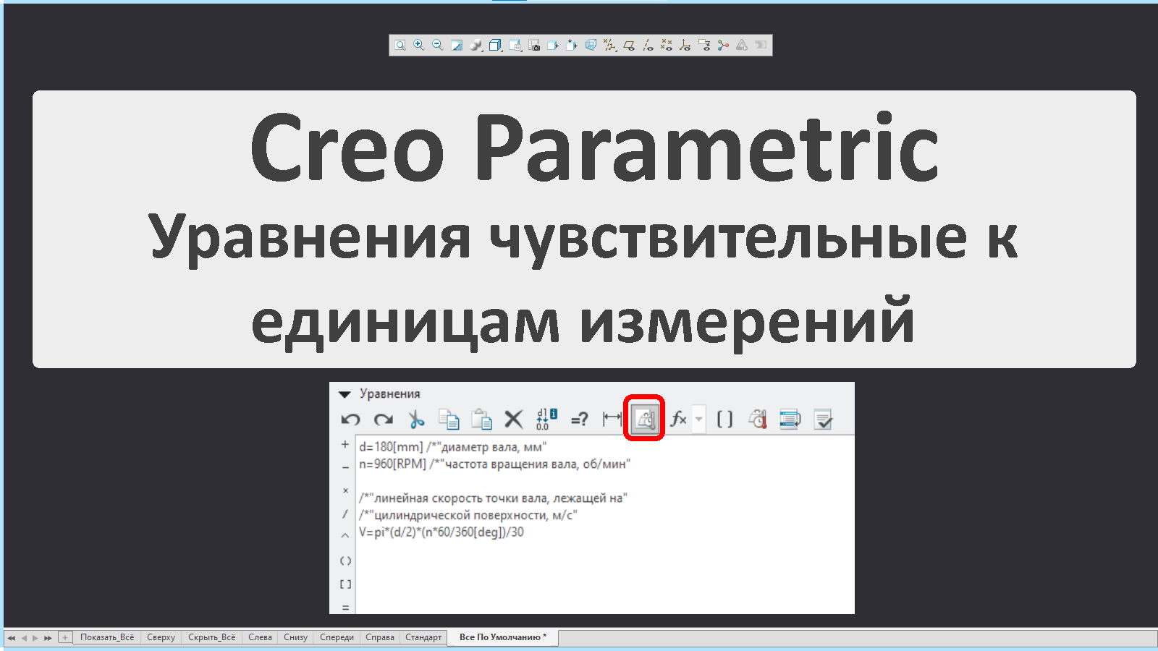Select the Zoom In tool
Screen dimensions: 1158x651
418,45
